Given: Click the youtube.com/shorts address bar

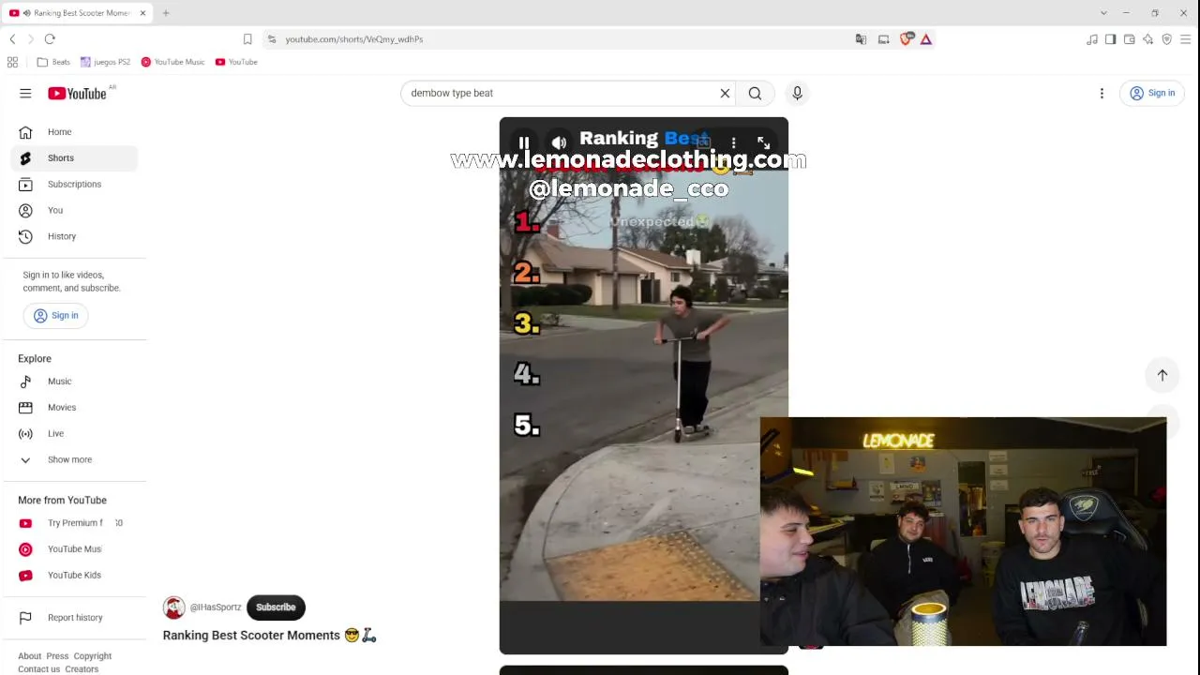Looking at the screenshot, I should point(562,39).
